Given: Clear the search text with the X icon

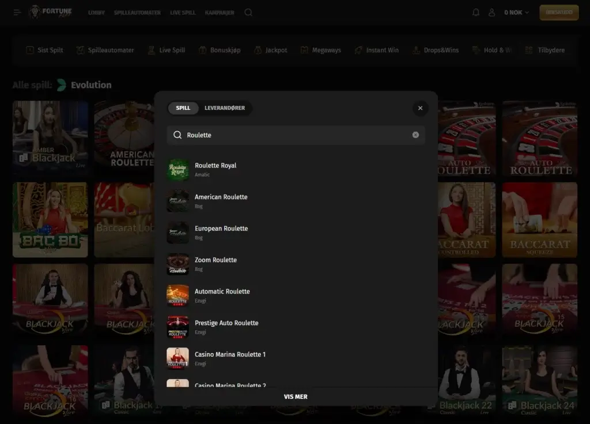Looking at the screenshot, I should [415, 135].
